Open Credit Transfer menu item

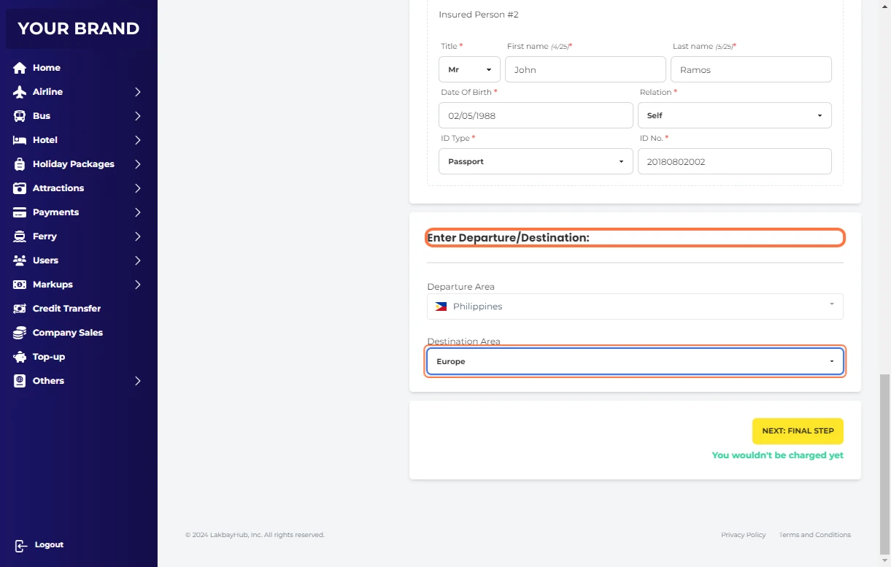click(66, 309)
